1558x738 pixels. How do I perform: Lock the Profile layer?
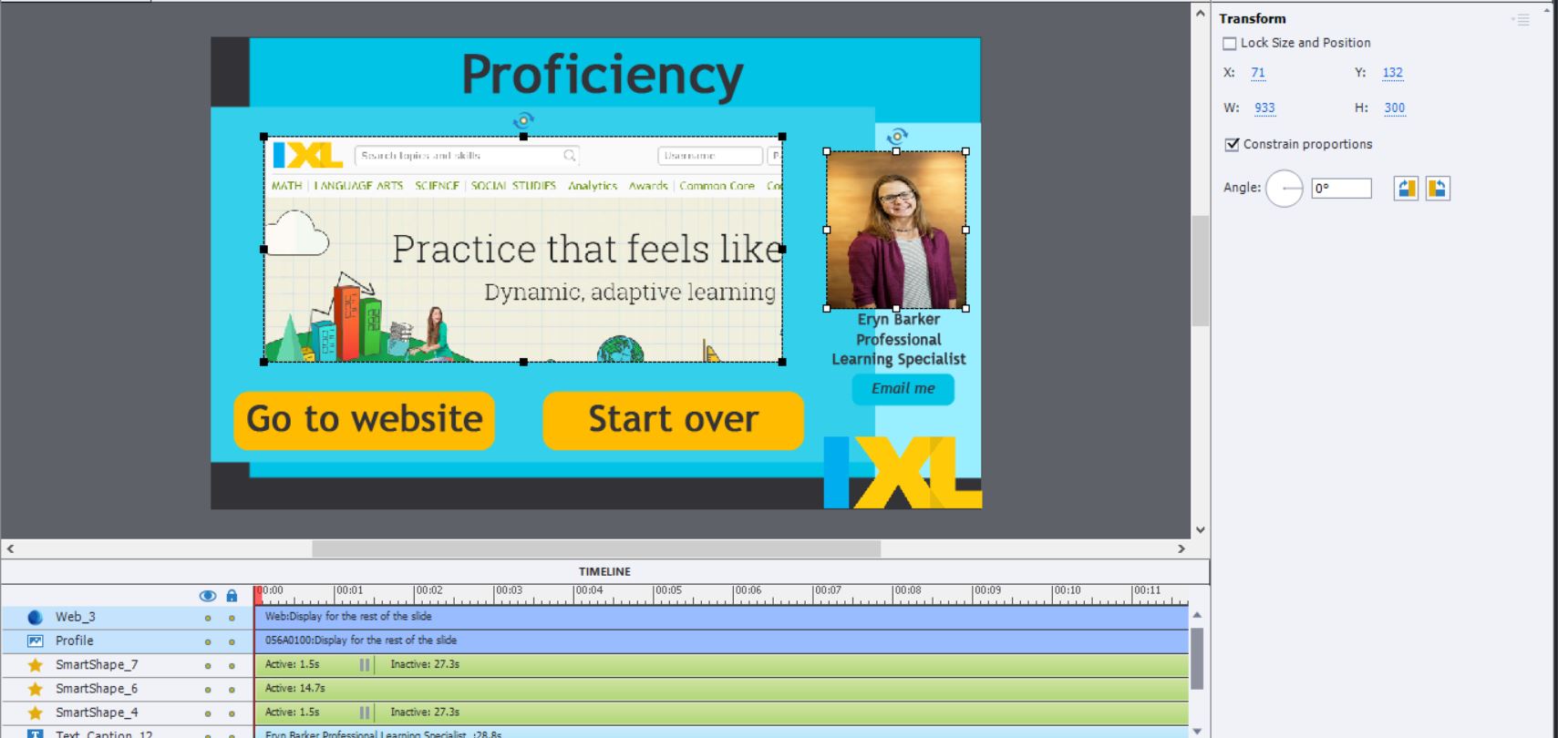point(232,641)
